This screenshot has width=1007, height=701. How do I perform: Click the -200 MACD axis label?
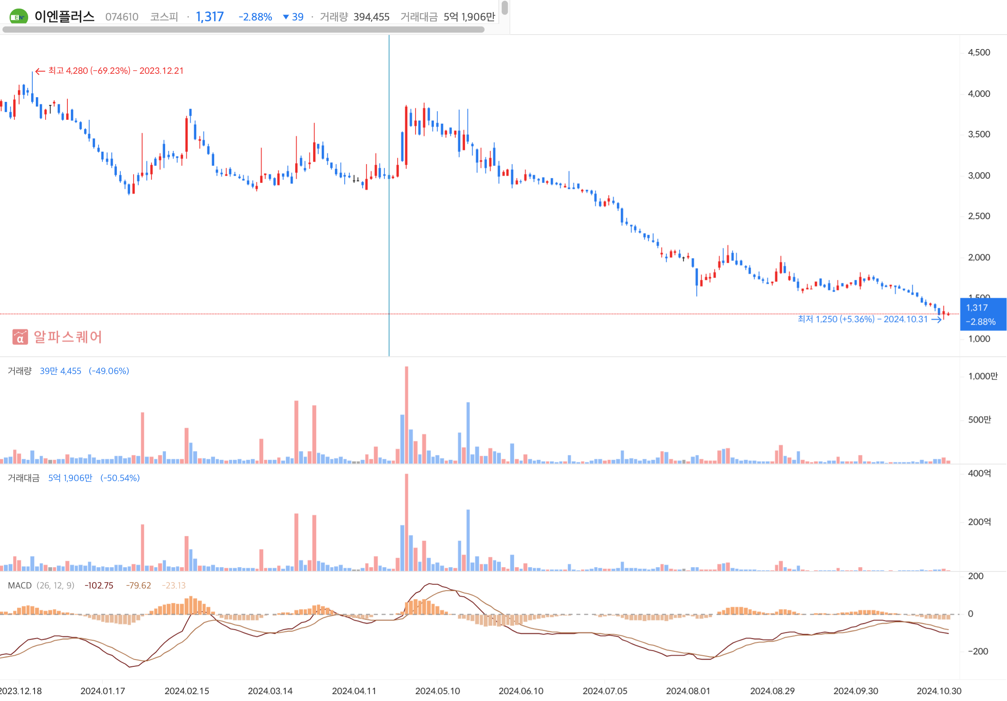pyautogui.click(x=978, y=652)
